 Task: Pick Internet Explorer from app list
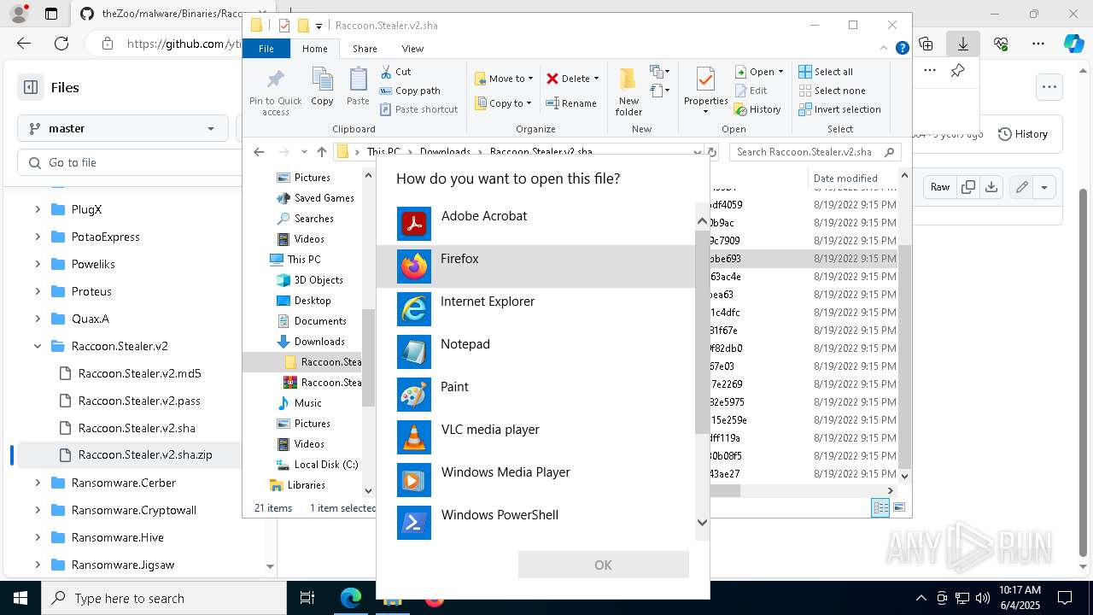pos(536,309)
